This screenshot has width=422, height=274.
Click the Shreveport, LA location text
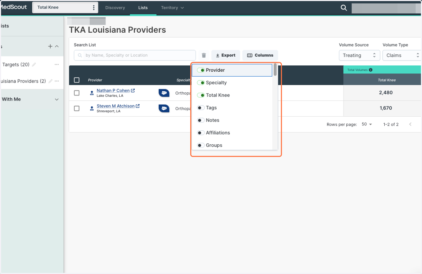(x=108, y=111)
